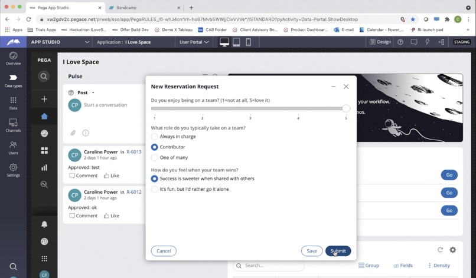Open the Fields visibility option
Image resolution: width=476 pixels, height=278 pixels.
[x=403, y=265]
